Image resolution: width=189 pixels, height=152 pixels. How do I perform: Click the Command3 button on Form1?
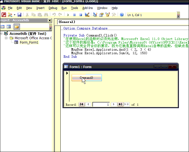pyautogui.click(x=87, y=78)
